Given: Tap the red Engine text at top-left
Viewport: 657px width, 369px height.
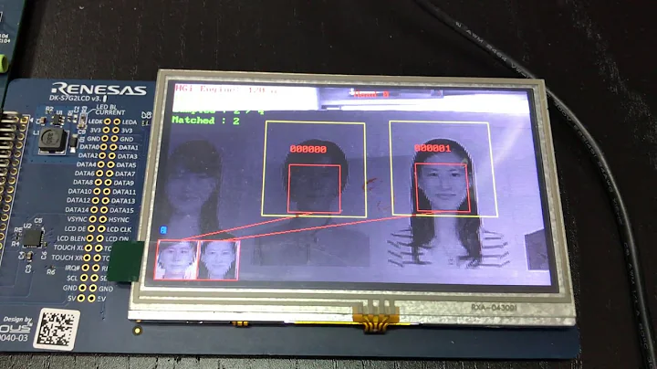Looking at the screenshot, I should tap(226, 89).
